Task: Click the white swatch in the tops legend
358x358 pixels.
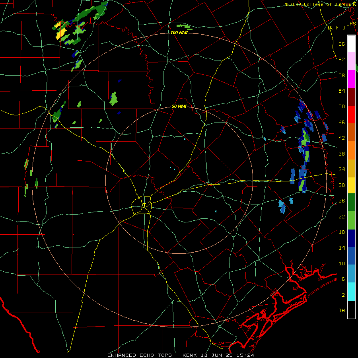Action: click(x=351, y=44)
